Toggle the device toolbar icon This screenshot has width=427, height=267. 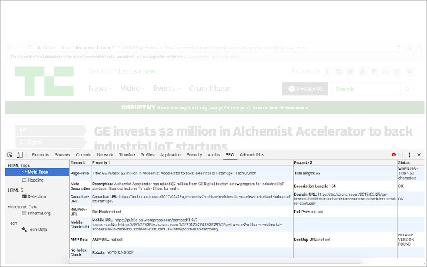[19, 155]
